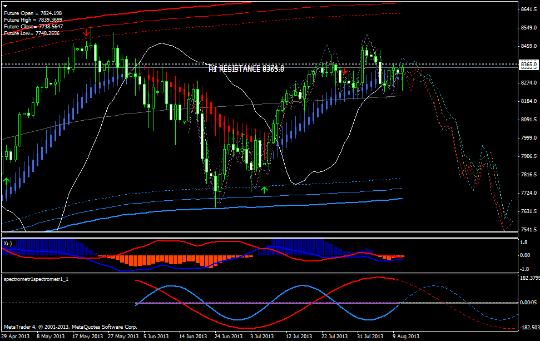Click the 0.0005 spectrometer scale value
The image size is (540, 341).
point(528,303)
